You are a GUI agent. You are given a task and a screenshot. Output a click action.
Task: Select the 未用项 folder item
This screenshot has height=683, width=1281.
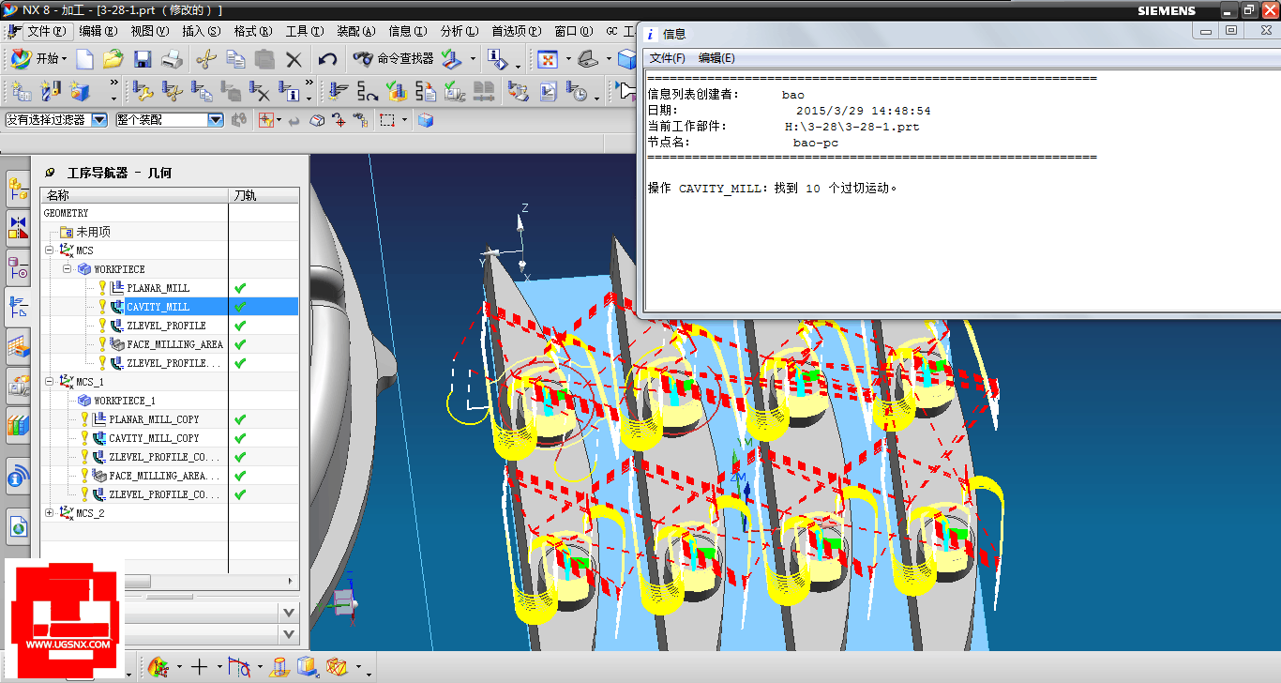pyautogui.click(x=93, y=232)
